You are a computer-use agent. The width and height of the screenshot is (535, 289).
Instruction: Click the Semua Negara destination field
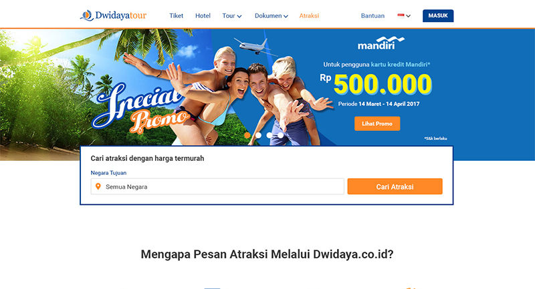pyautogui.click(x=217, y=186)
